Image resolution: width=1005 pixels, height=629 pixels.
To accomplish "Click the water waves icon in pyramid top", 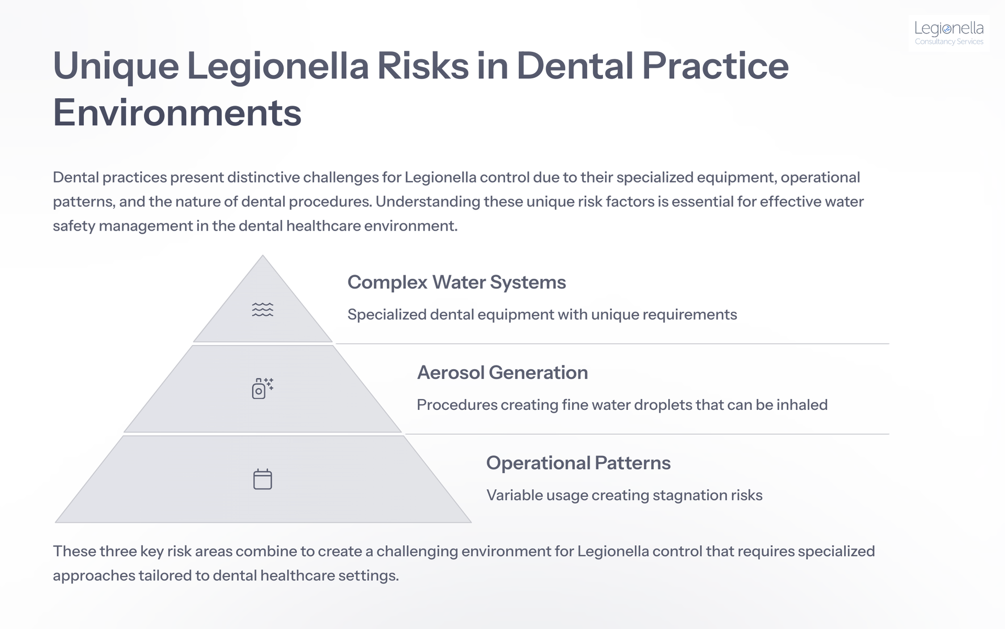I will point(262,310).
